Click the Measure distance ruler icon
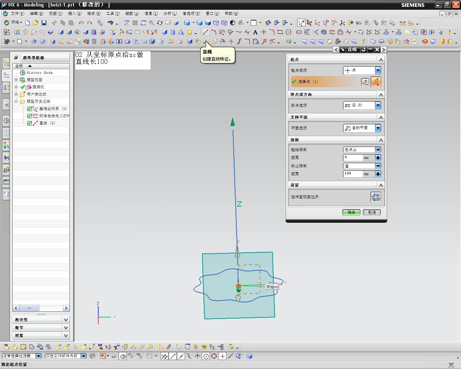 403,23
